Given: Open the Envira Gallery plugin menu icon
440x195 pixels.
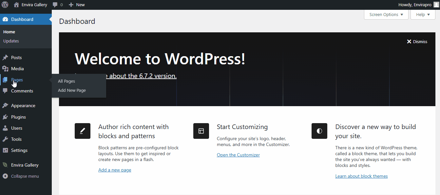Looking at the screenshot, I should point(6,165).
